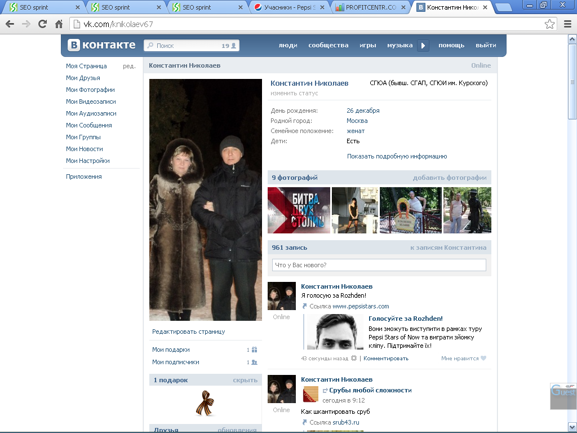Screen dimensions: 577x433
Task: Open the www.pepsistars.com link
Action: click(x=361, y=306)
